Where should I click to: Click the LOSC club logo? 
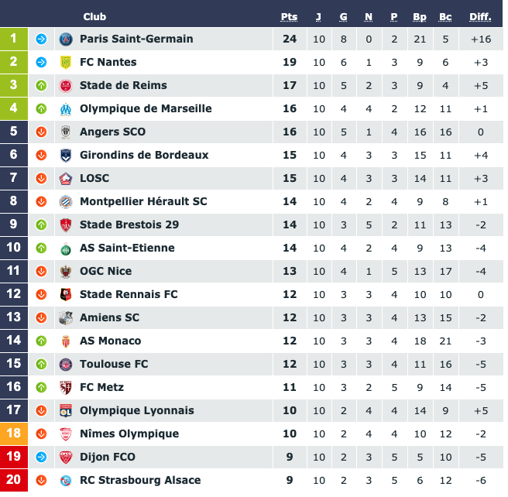66,179
